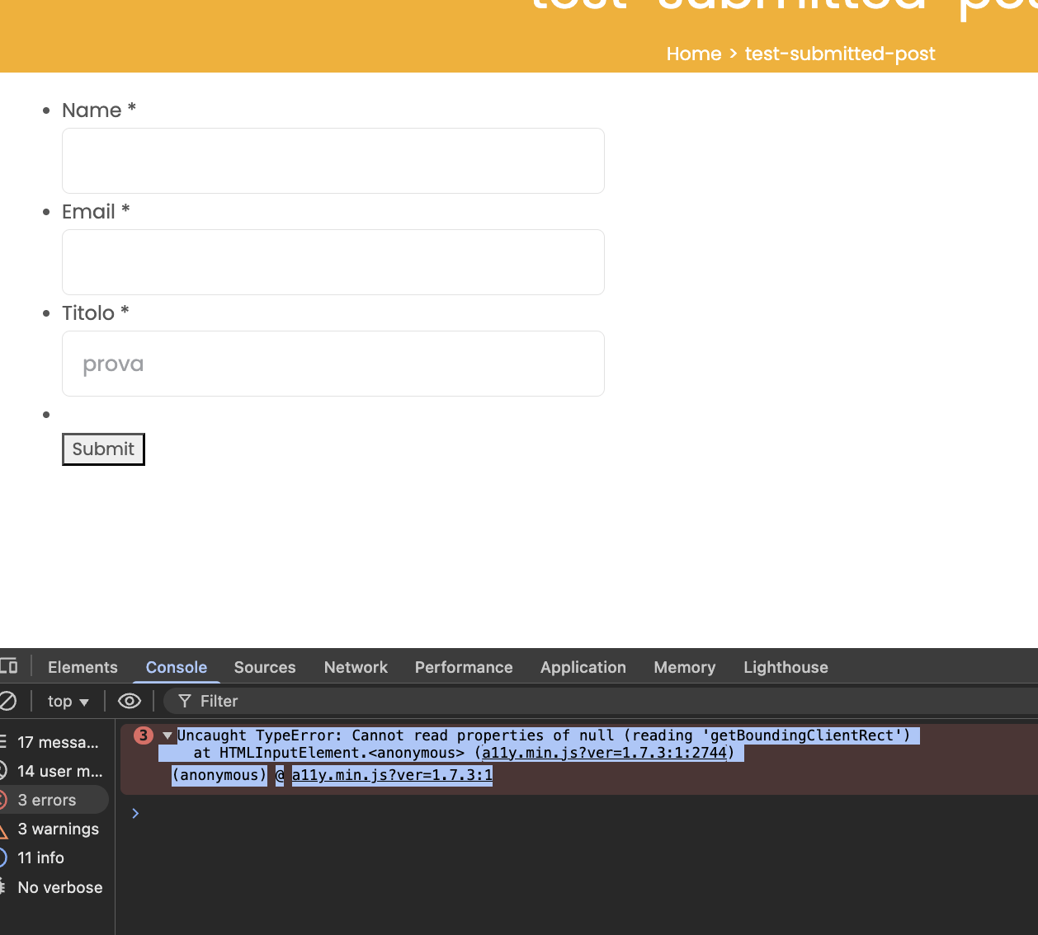Open the top context dropdown

68,701
